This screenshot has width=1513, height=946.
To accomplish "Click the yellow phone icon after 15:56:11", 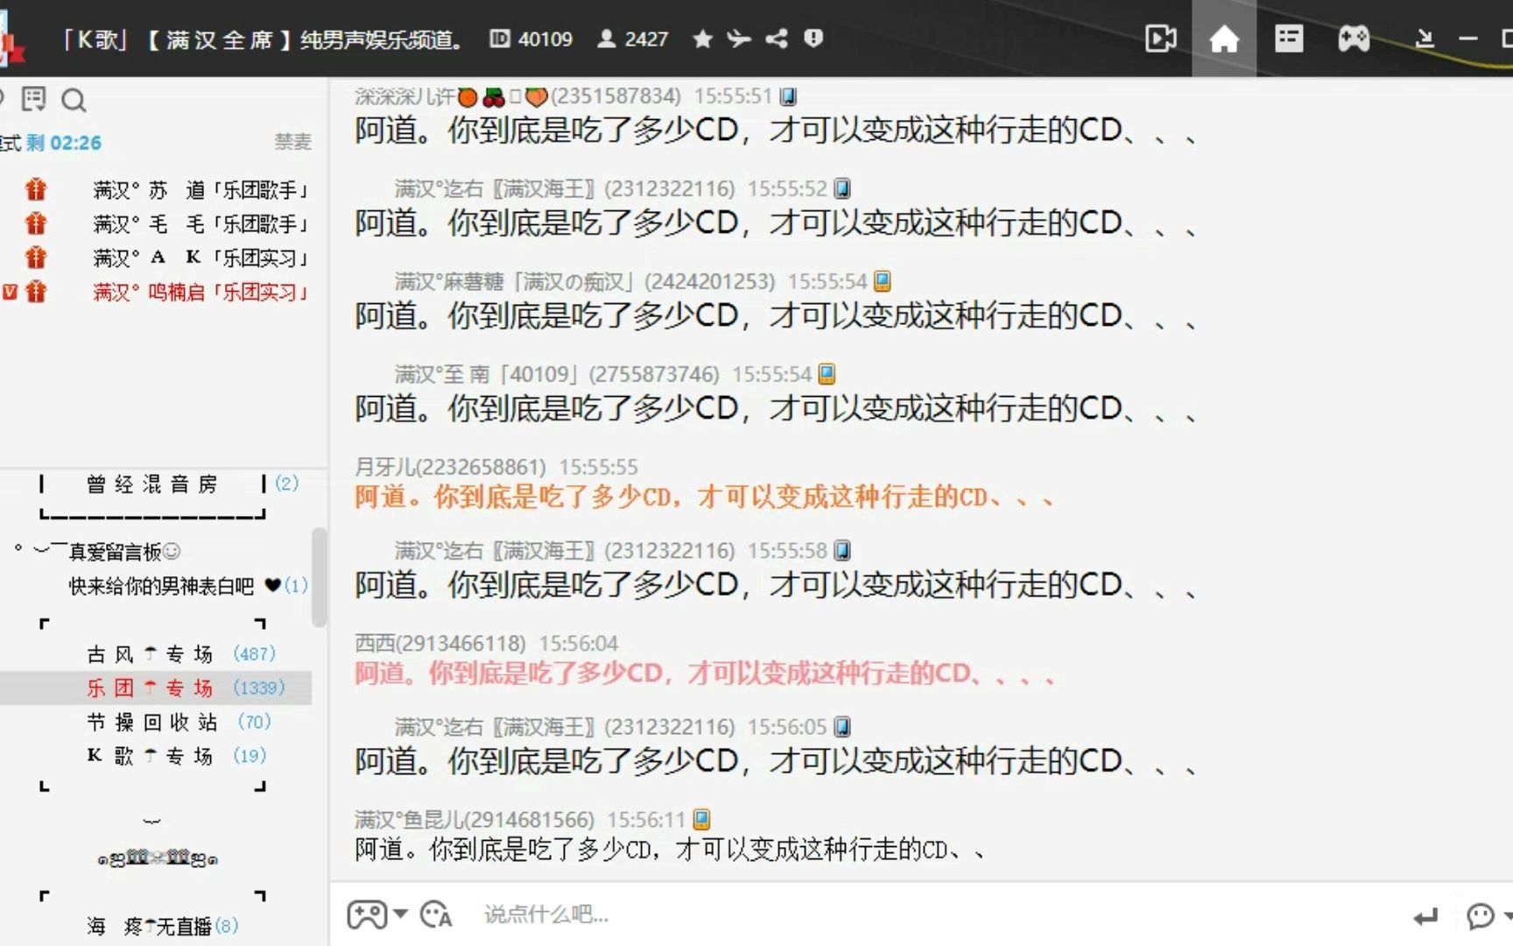I will tap(701, 820).
